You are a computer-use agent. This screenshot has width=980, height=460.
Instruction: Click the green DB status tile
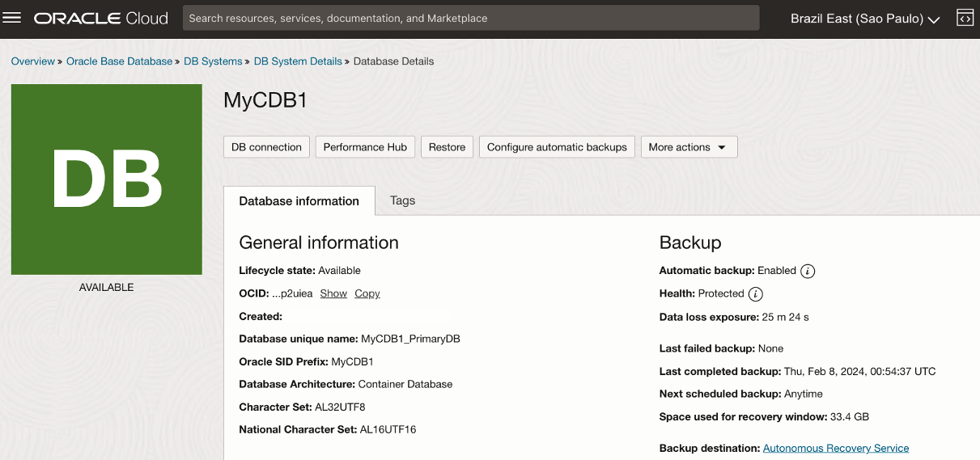click(x=106, y=179)
